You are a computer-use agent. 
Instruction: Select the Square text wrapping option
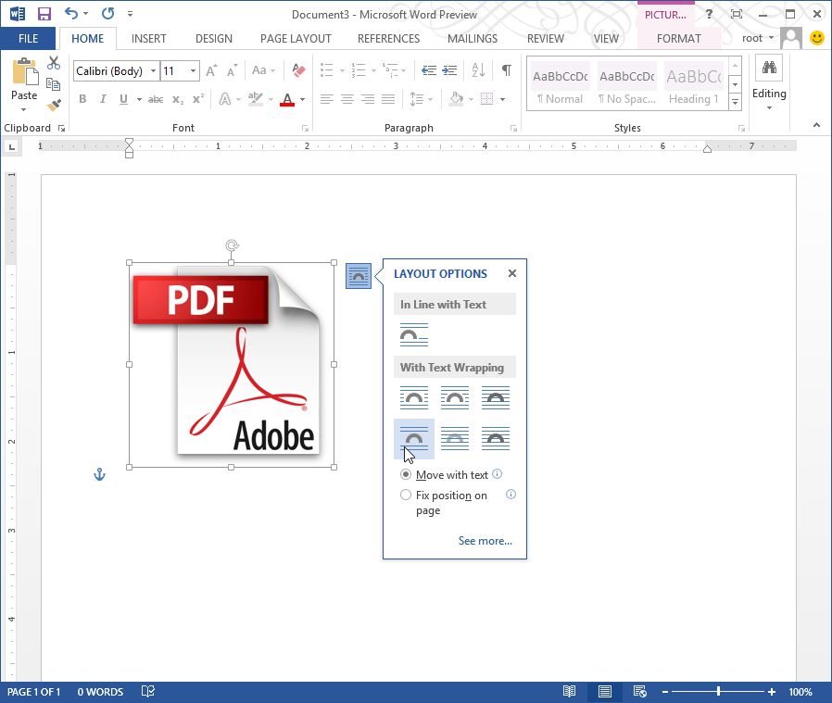(x=413, y=397)
